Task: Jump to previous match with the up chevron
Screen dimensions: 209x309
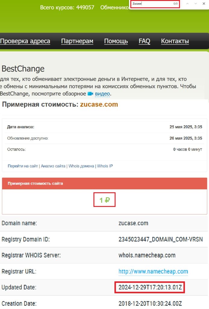Action: point(187,4)
